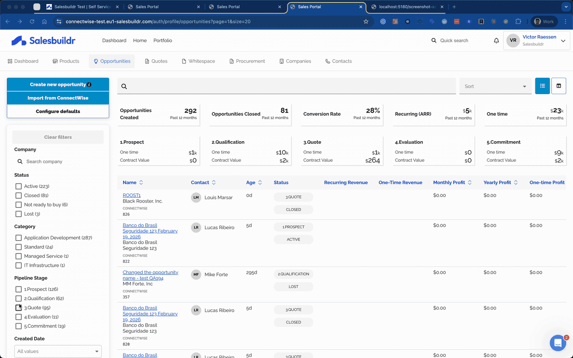Open Changed the opportunity name - test QA194 link
The height and width of the screenshot is (358, 573).
(151, 275)
